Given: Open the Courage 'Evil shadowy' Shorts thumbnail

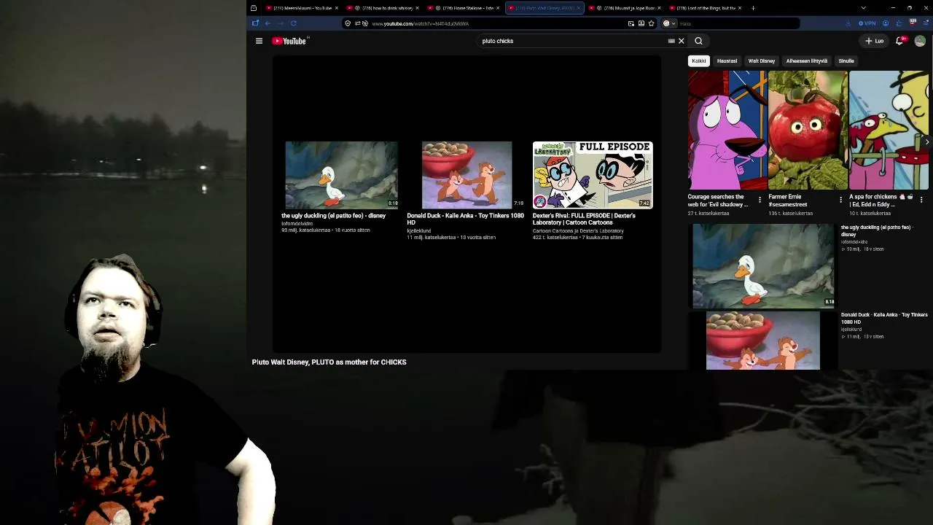Looking at the screenshot, I should pos(727,131).
